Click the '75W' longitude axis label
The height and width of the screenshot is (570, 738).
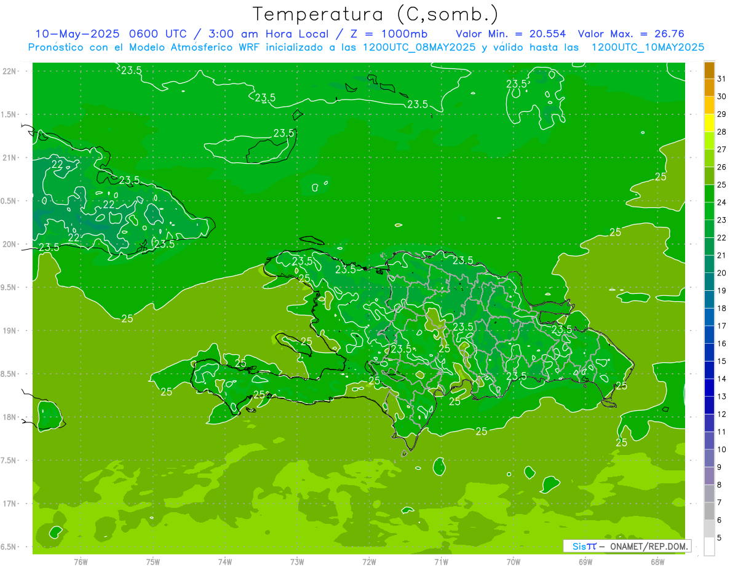coord(153,562)
